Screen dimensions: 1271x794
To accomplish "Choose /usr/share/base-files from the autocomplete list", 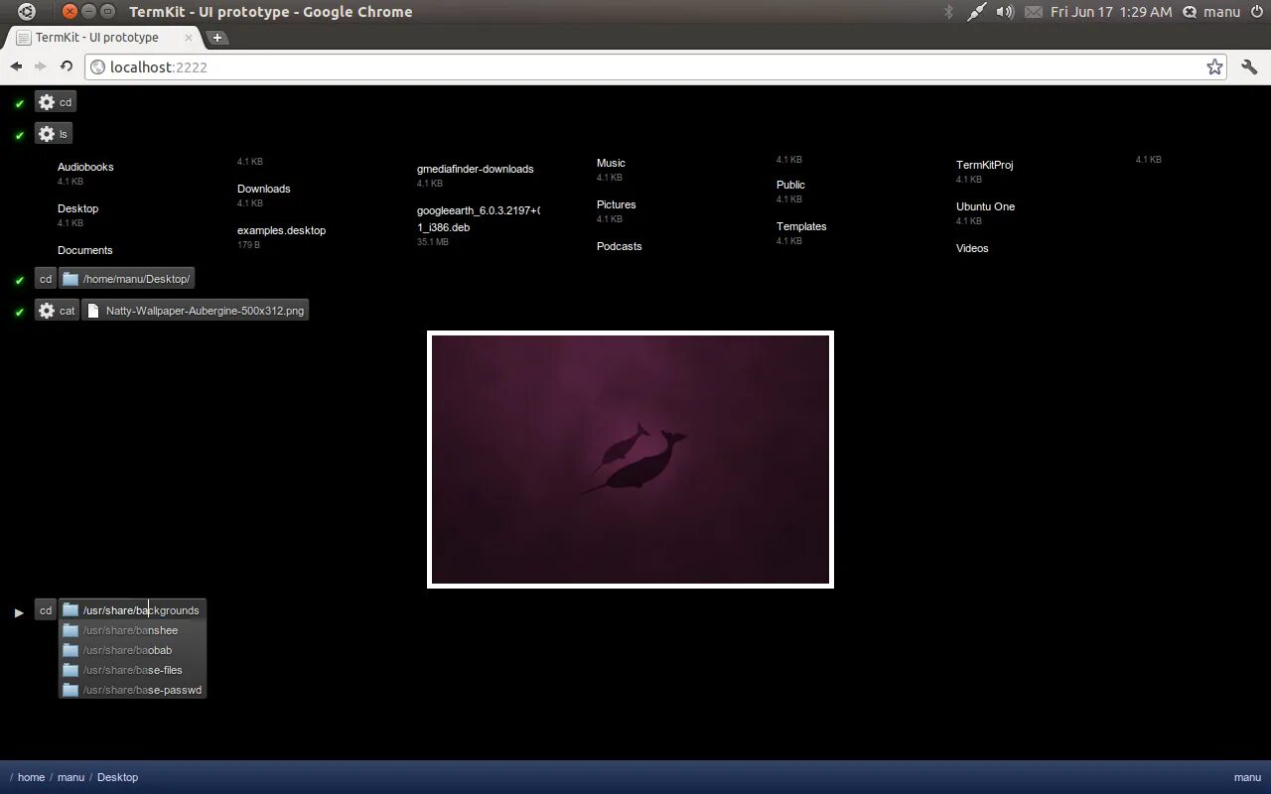I will tap(132, 670).
